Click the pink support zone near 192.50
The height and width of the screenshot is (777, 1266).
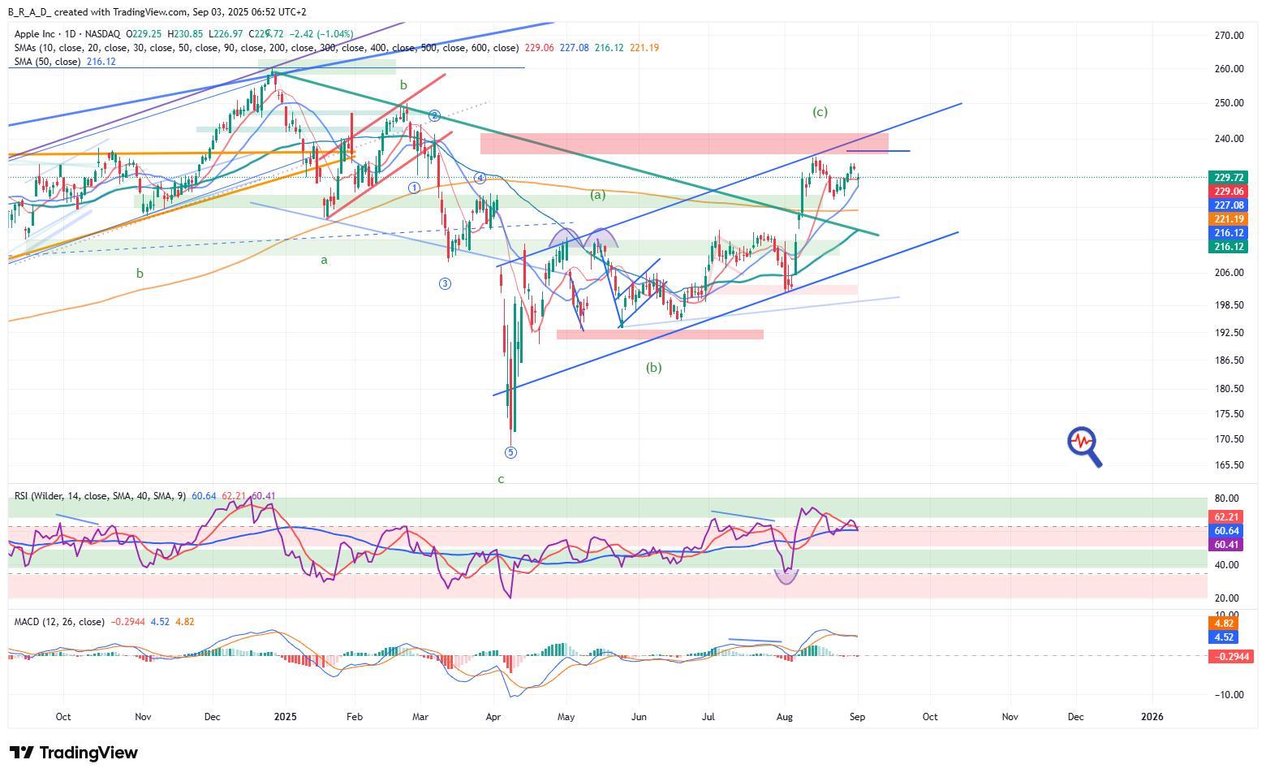[660, 335]
